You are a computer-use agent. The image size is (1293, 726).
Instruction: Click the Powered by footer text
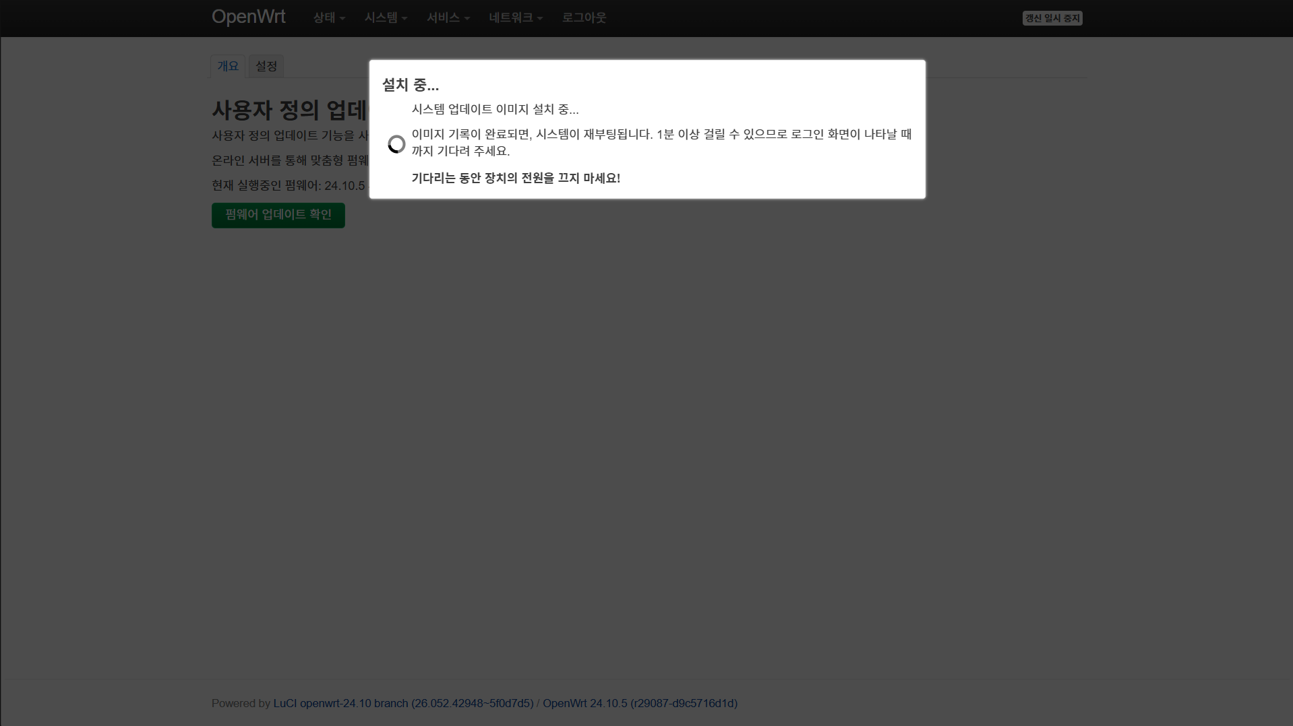tap(241, 703)
